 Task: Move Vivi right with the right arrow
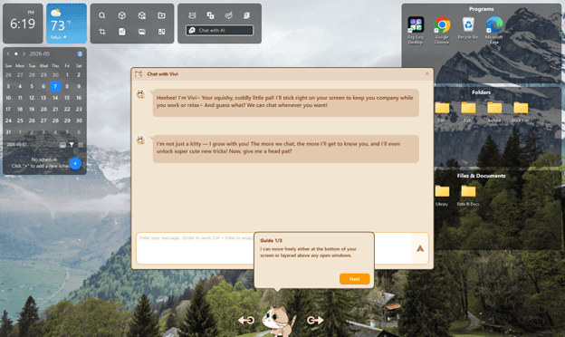tap(315, 320)
